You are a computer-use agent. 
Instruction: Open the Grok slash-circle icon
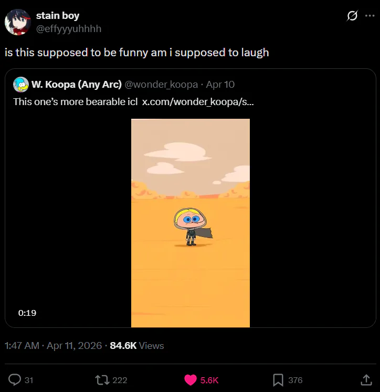tap(353, 16)
